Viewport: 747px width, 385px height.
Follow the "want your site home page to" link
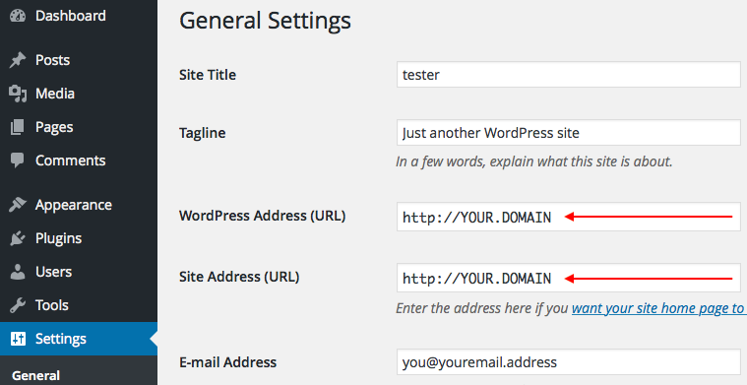point(658,308)
